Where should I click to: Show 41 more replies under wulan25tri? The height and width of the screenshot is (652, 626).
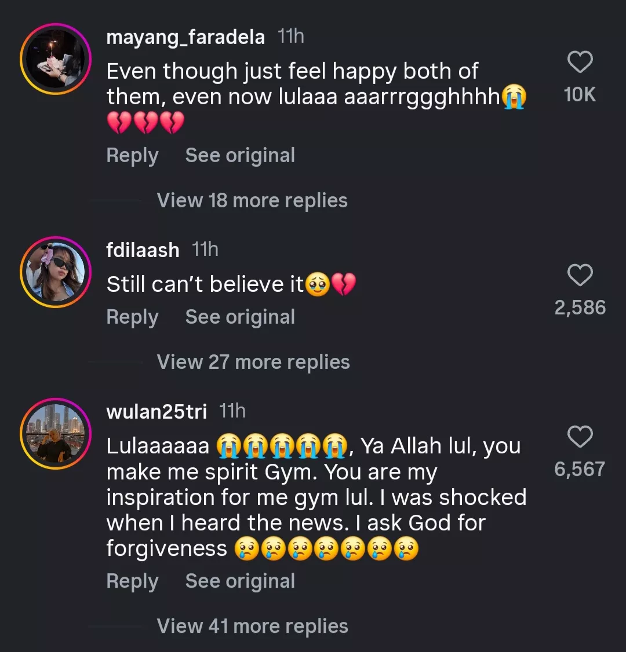[x=252, y=625]
